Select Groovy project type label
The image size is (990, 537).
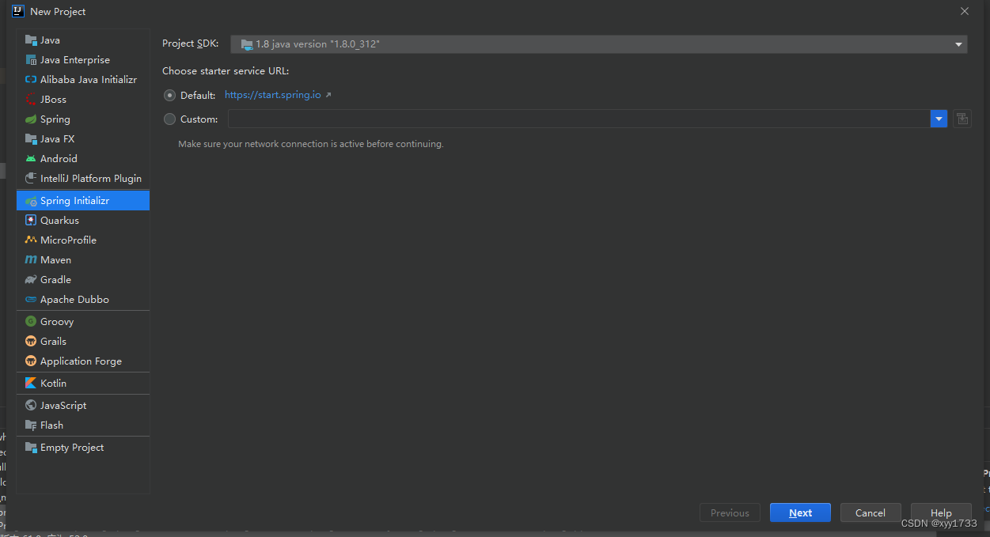coord(57,322)
